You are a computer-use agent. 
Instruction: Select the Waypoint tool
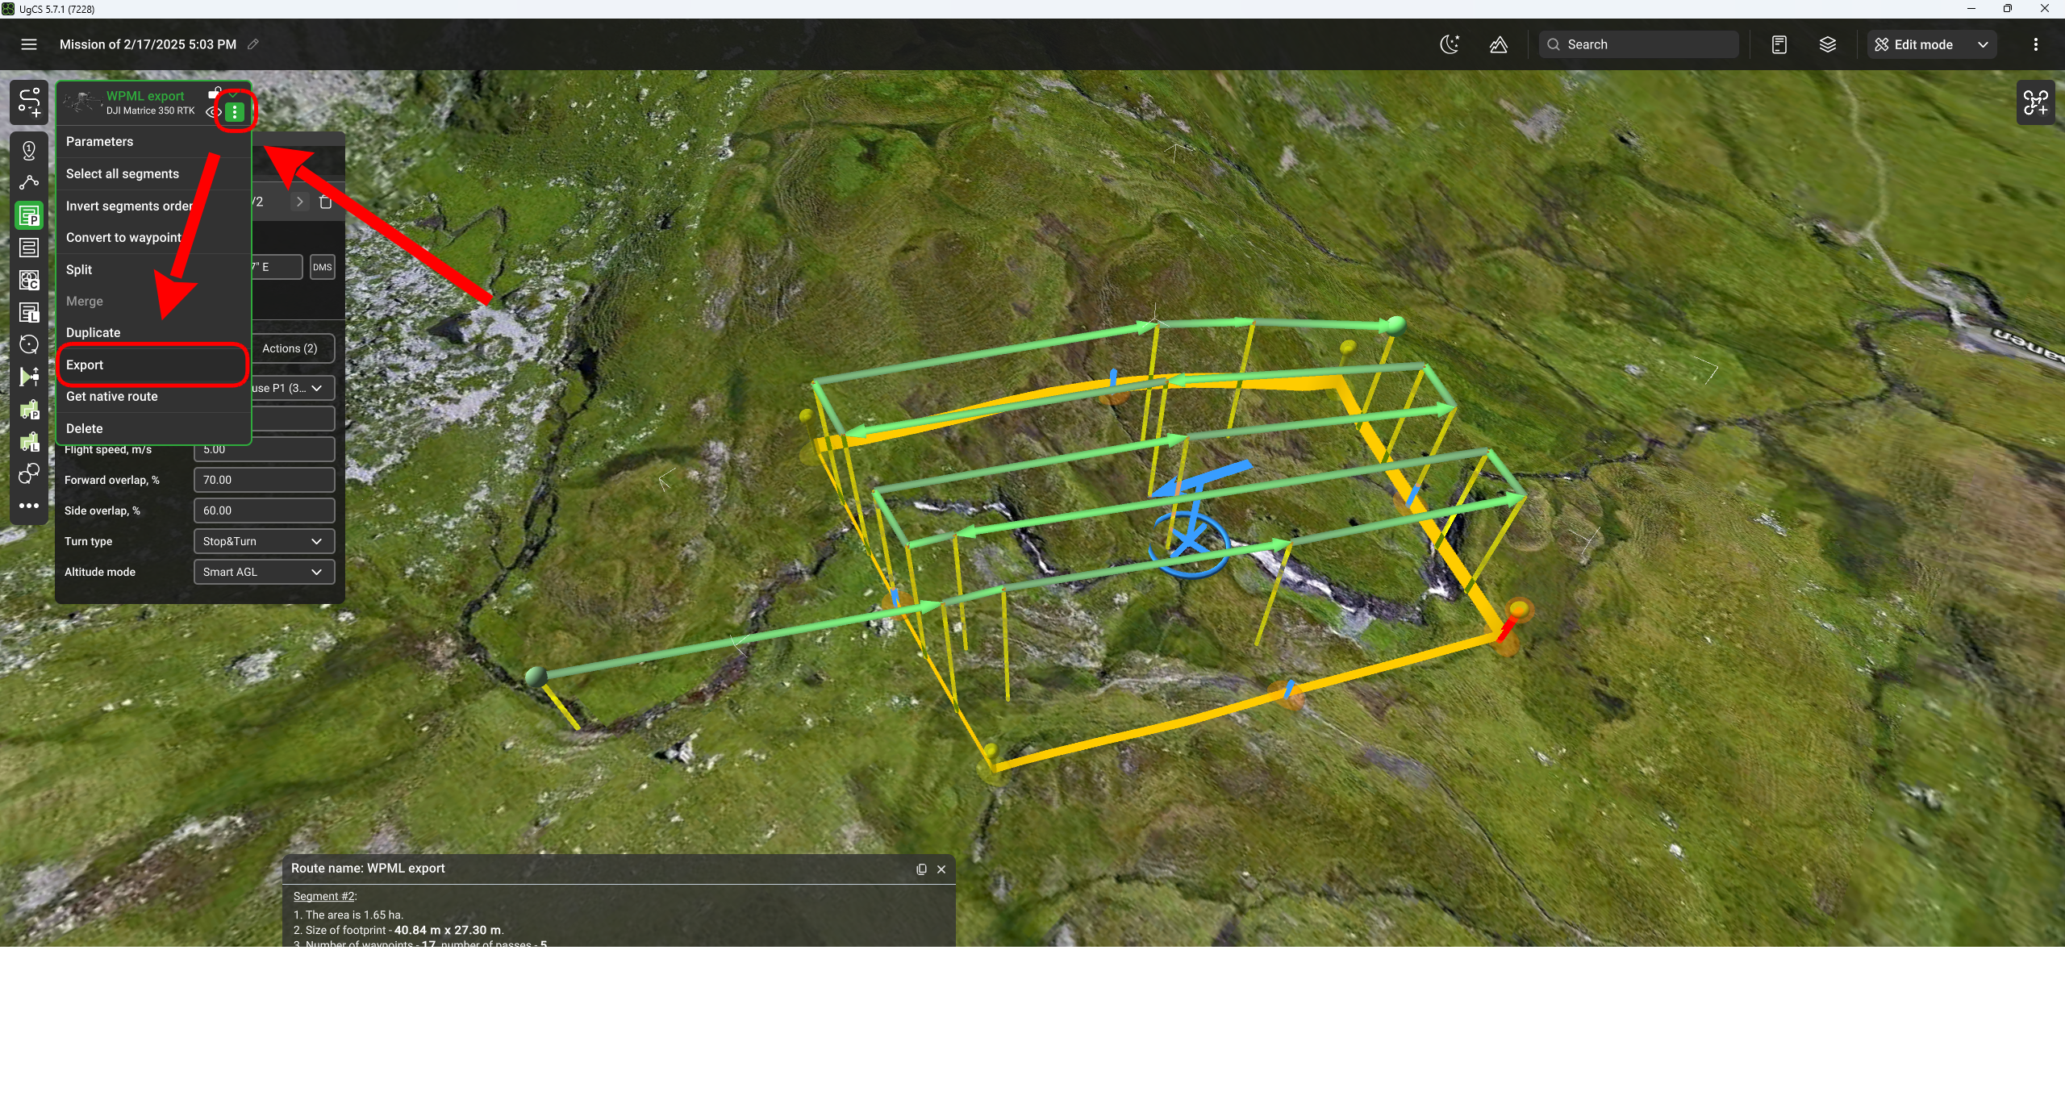pyautogui.click(x=29, y=183)
